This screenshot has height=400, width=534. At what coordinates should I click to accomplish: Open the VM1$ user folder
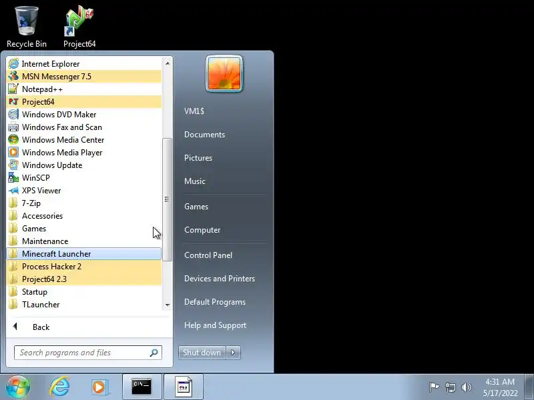194,111
